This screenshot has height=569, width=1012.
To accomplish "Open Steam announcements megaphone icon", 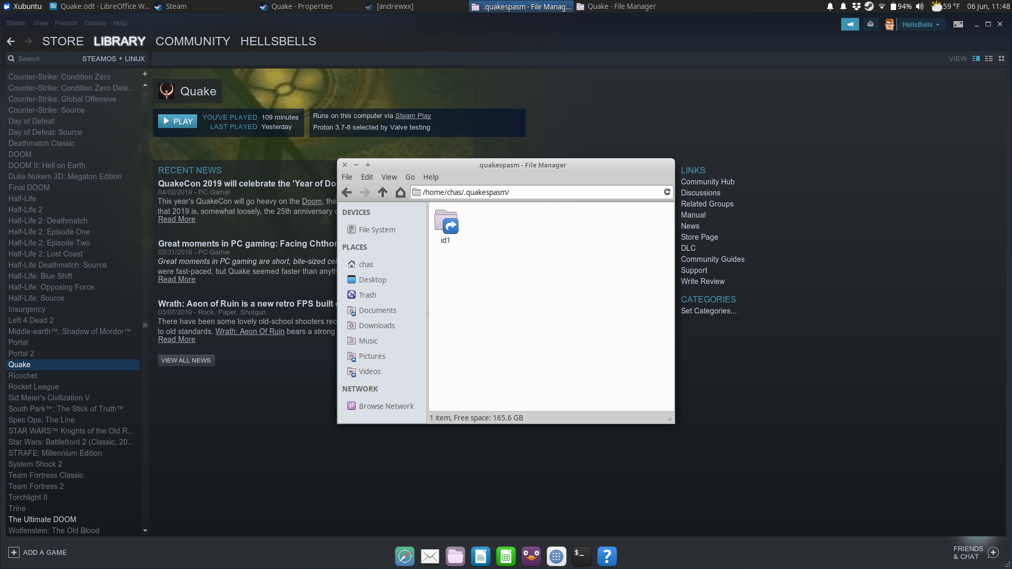I will (x=850, y=24).
